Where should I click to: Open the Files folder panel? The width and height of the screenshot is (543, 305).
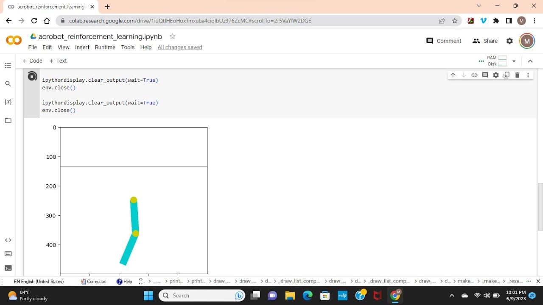[x=8, y=120]
